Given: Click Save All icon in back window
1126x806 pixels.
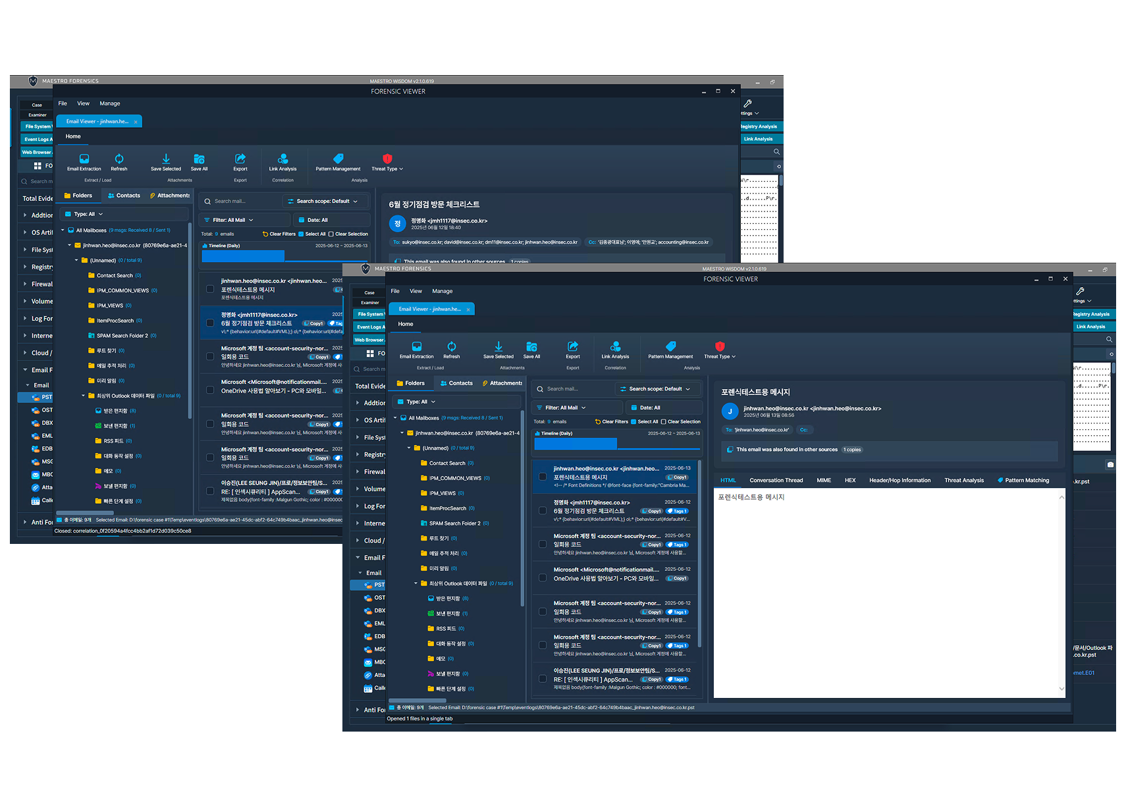Looking at the screenshot, I should click(x=199, y=159).
